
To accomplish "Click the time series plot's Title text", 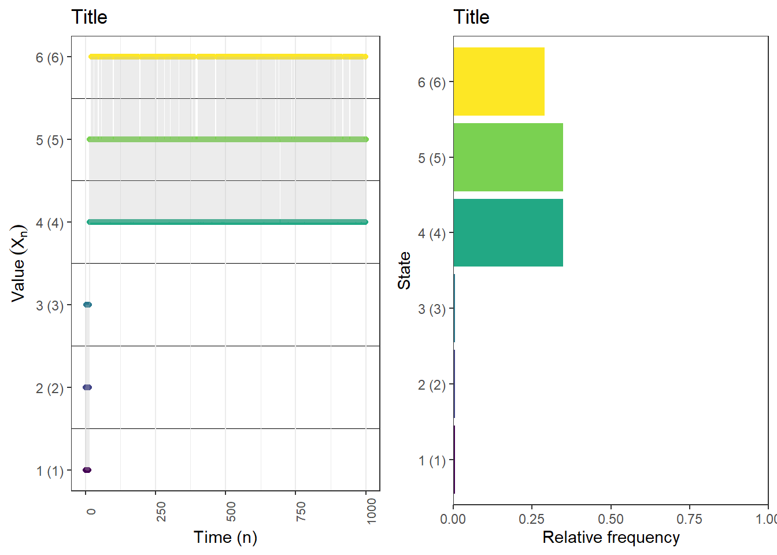I will coord(89,17).
